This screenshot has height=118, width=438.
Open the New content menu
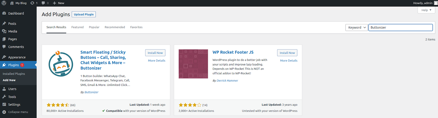(59, 3)
